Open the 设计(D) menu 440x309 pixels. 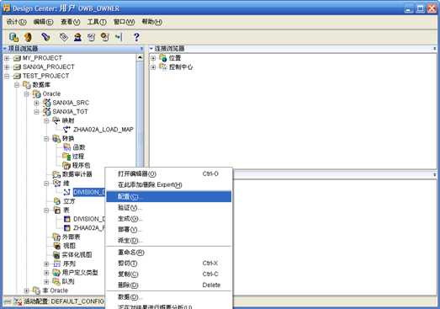point(16,22)
